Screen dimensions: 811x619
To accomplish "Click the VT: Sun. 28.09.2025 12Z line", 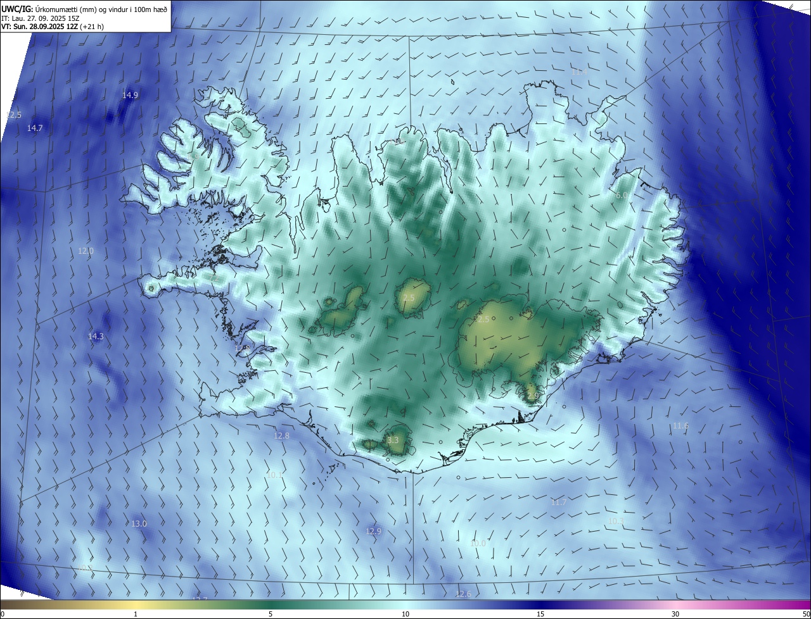I will pos(52,27).
